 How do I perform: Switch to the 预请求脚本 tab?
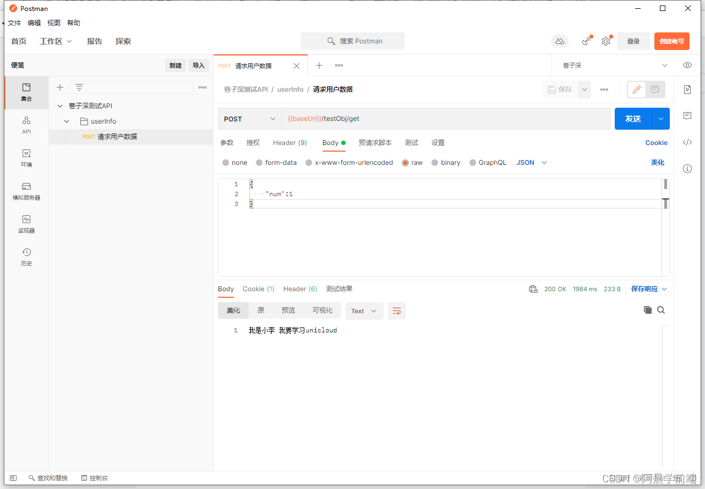click(x=375, y=143)
